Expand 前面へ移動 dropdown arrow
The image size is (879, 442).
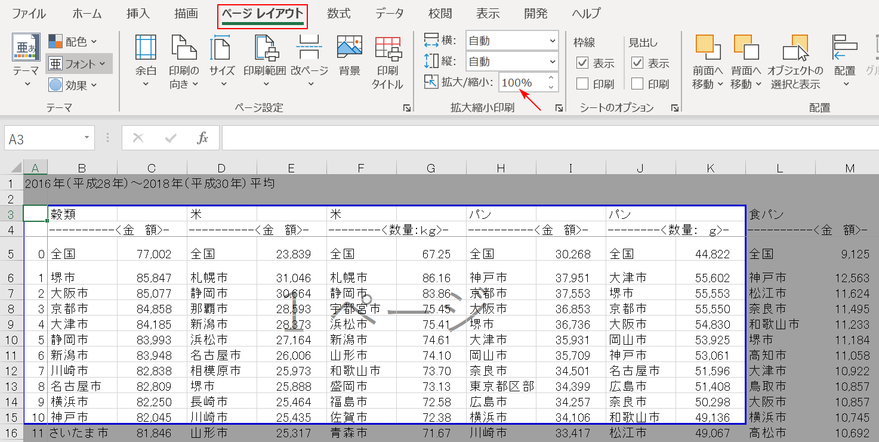click(x=720, y=84)
